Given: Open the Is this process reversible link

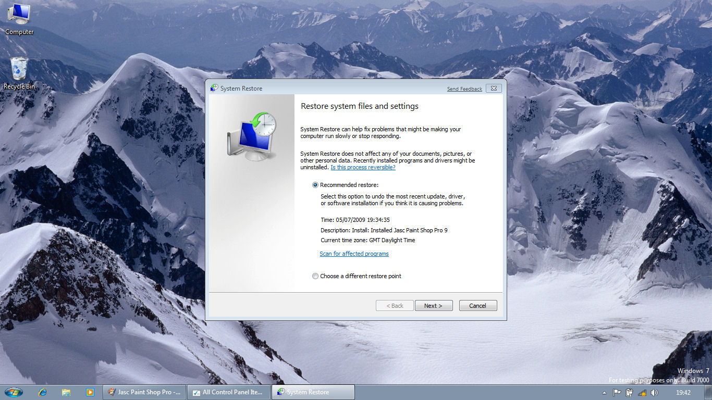Looking at the screenshot, I should (x=363, y=167).
